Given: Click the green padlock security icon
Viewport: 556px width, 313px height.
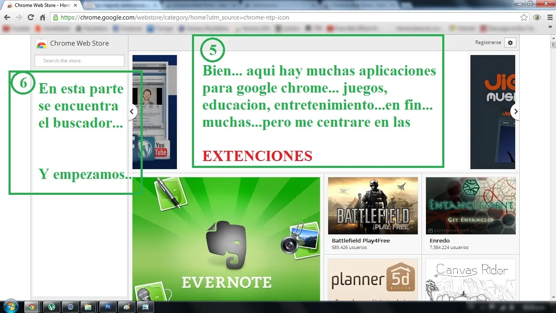Looking at the screenshot, I should 55,18.
